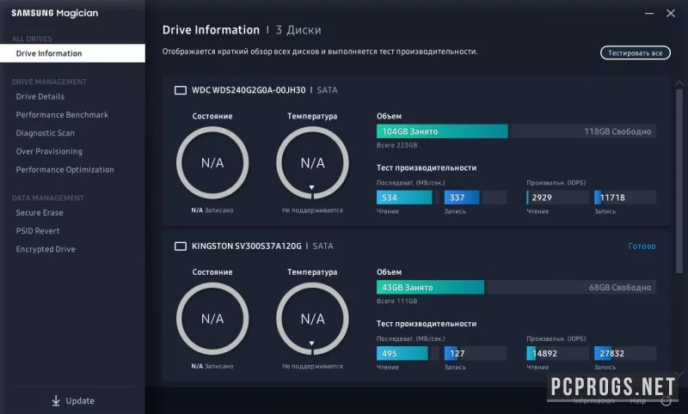Open the Drive Information page

(x=72, y=53)
